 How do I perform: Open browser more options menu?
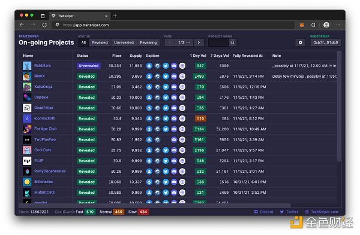[338, 25]
